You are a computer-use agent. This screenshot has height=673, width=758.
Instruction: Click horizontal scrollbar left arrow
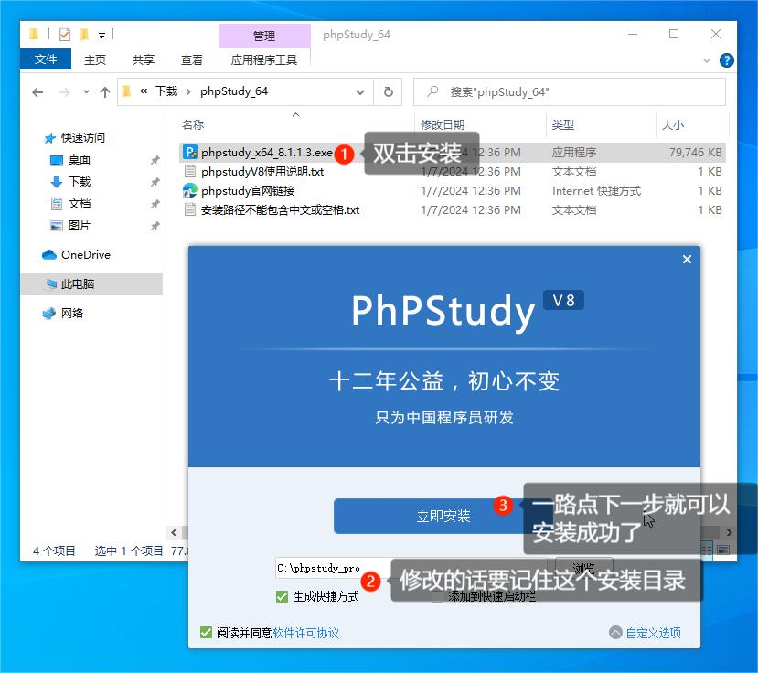174,533
